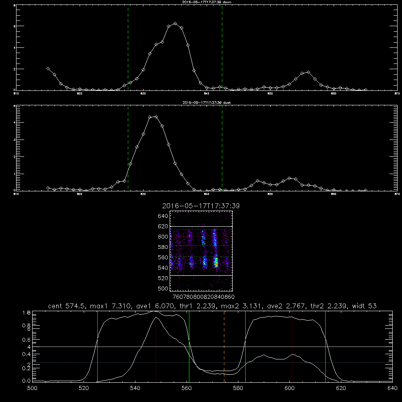402x402 pixels.
Task: Click x-axis label "560" of the bottom profile plot
Action: (x=187, y=388)
